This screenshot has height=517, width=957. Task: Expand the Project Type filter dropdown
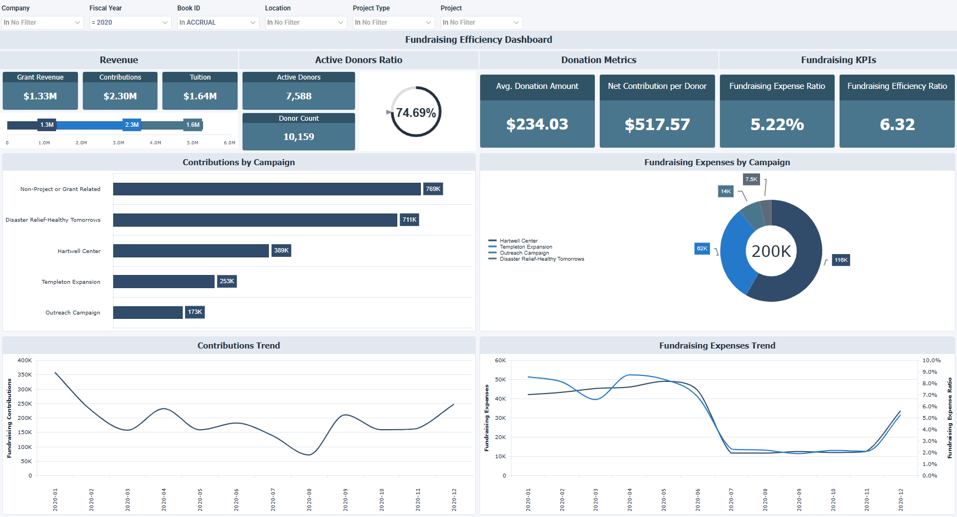click(393, 23)
